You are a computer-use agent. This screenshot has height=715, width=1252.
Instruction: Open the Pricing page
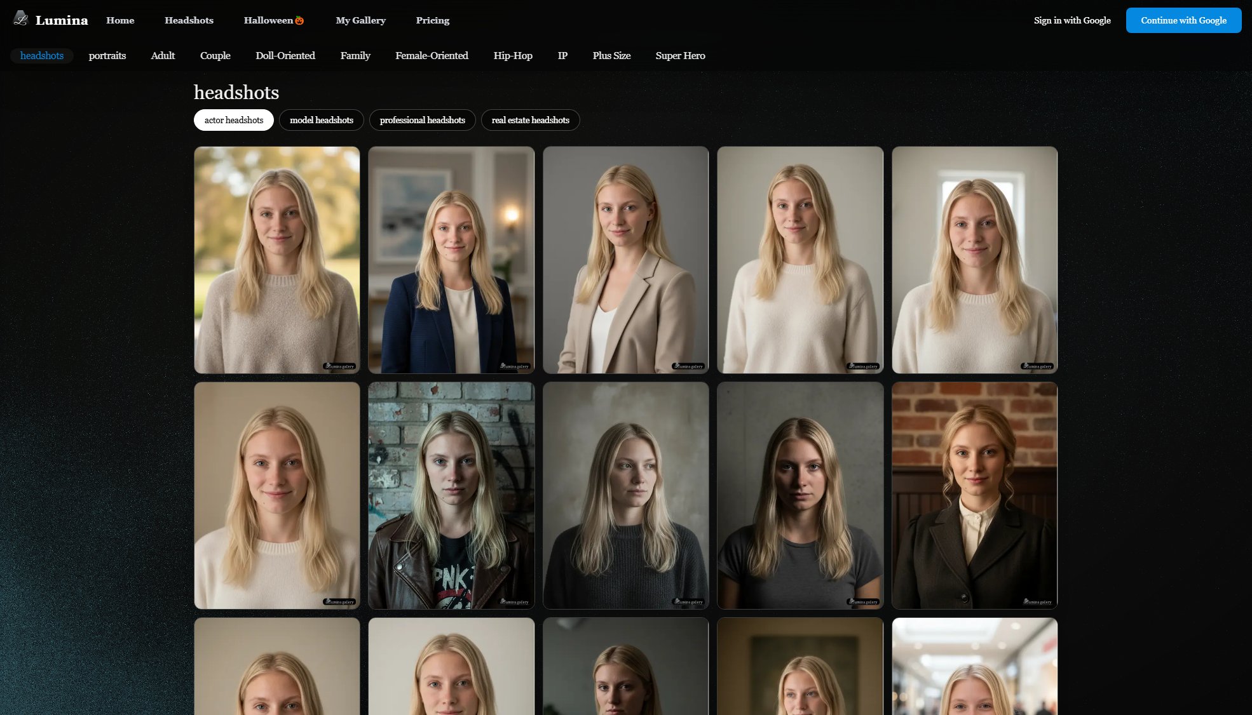click(432, 20)
